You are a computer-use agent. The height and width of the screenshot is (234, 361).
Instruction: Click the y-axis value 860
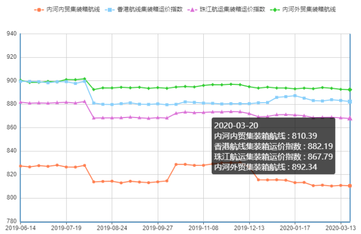(x=12, y=128)
